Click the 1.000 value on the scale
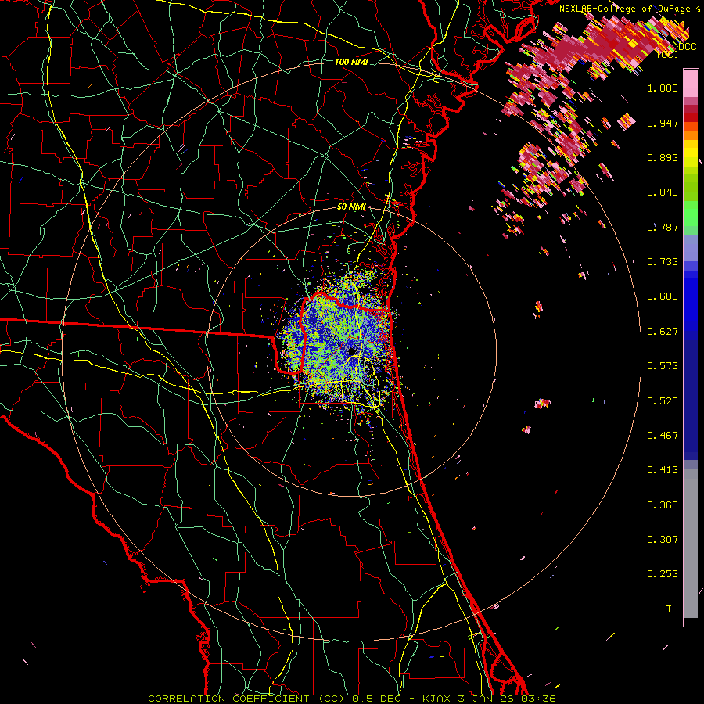704x704 pixels. pos(663,88)
